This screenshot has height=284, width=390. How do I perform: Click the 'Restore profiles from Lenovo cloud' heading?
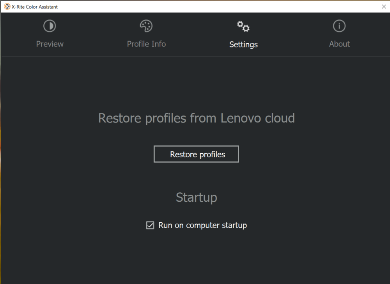click(x=196, y=118)
